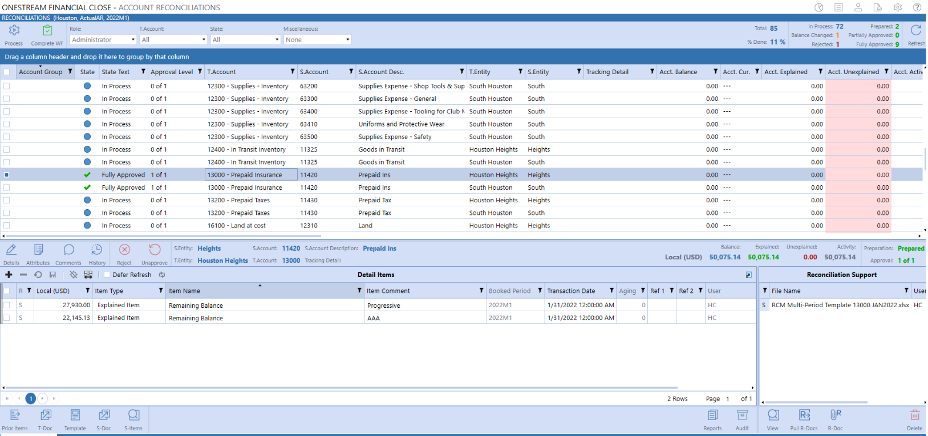Go to page 1 in pager

click(x=31, y=398)
